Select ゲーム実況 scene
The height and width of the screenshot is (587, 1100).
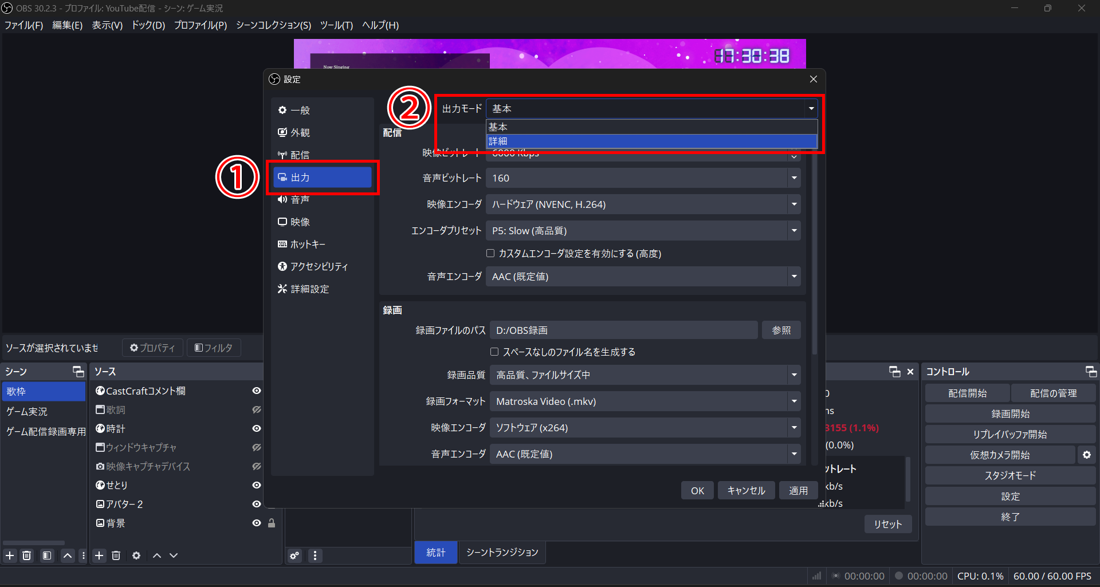44,411
